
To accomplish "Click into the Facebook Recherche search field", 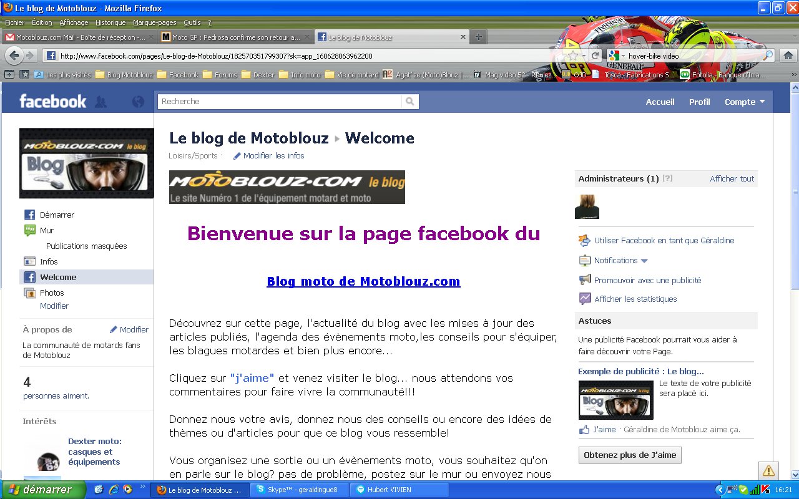I will [280, 101].
